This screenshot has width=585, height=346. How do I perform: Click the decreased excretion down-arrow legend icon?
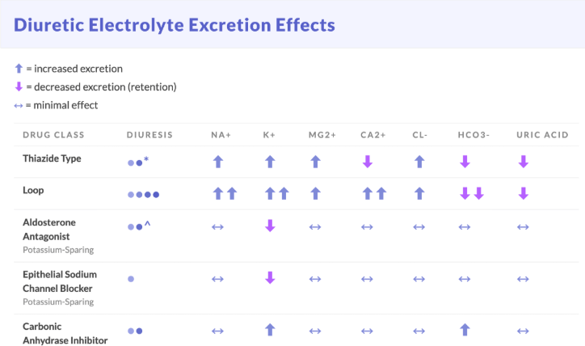(x=19, y=87)
